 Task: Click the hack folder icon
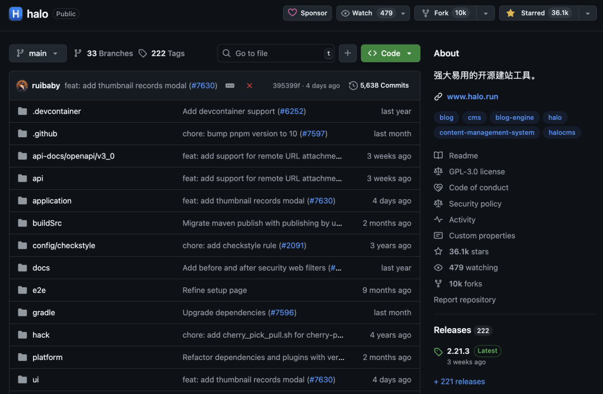click(x=22, y=335)
